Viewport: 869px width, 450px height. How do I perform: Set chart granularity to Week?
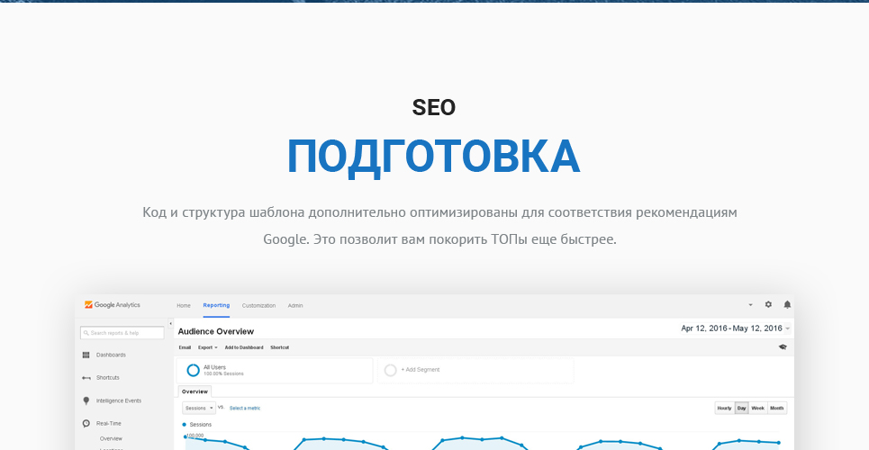(757, 408)
